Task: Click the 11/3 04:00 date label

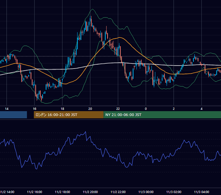Action: [201, 192]
